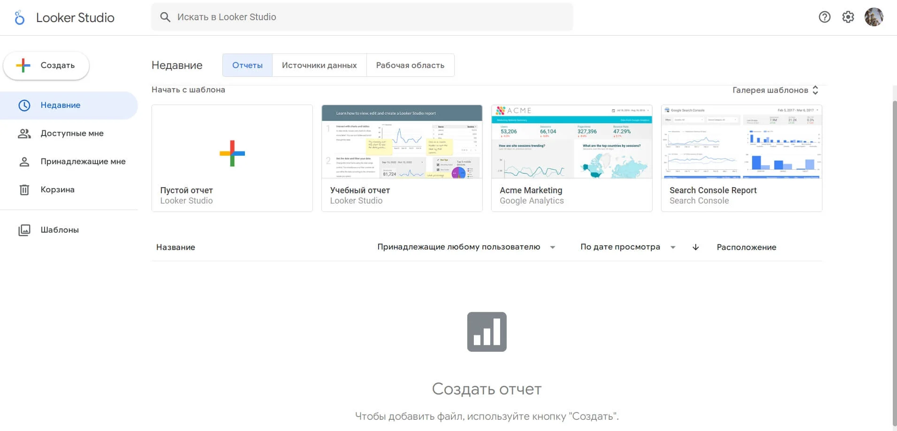
Task: Click the trash icon for Корзина
Action: pos(24,189)
